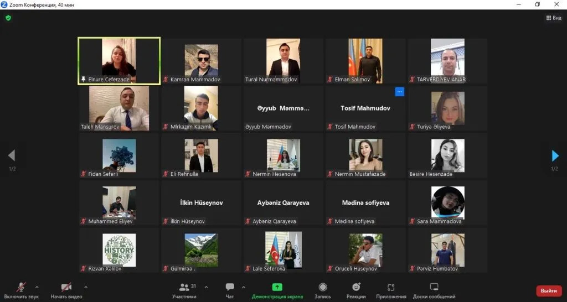Select Elnure Ceferzade video tile
This screenshot has width=567, height=302.
click(x=119, y=61)
